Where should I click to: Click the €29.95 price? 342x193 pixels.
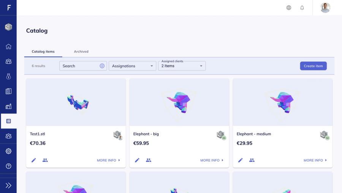point(244,143)
